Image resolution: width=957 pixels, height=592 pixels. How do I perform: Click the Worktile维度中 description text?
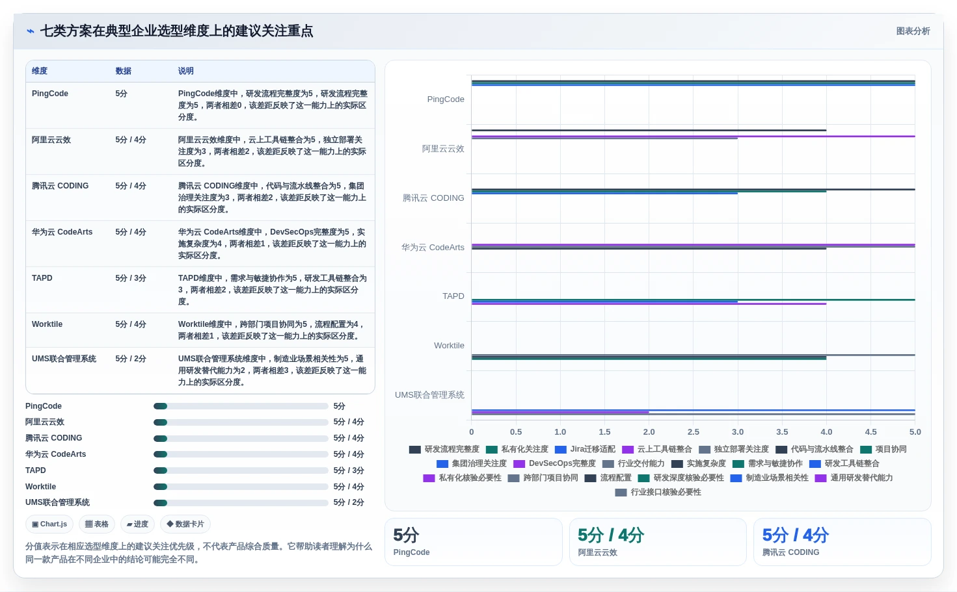273,330
